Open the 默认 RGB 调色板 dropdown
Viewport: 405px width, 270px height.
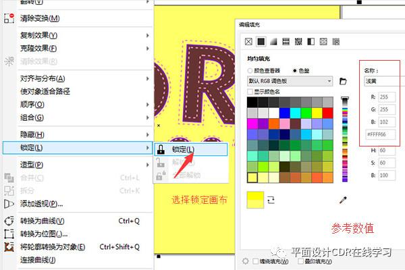(x=290, y=81)
